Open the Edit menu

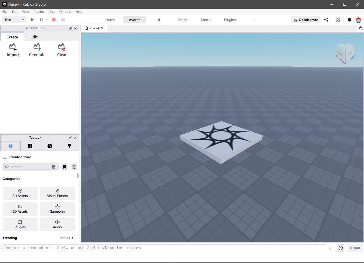coord(15,12)
